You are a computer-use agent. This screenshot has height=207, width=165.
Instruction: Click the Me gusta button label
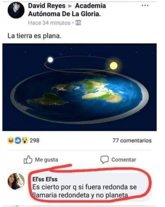pyautogui.click(x=47, y=160)
